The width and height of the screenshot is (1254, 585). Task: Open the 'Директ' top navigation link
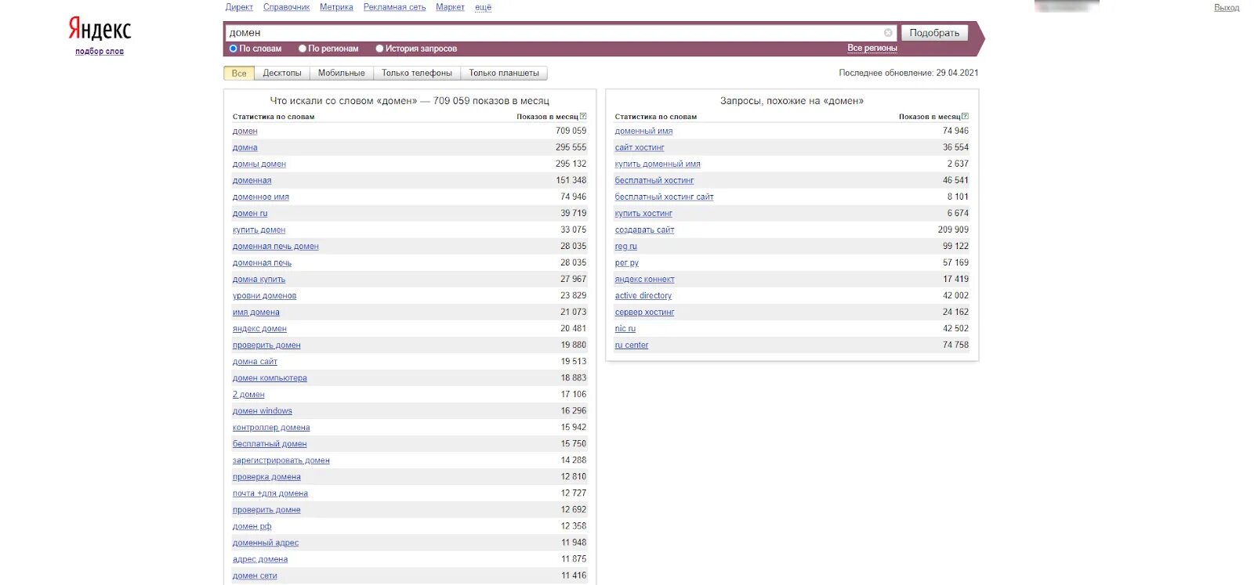239,7
